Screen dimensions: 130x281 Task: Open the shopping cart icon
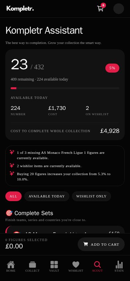100,8
